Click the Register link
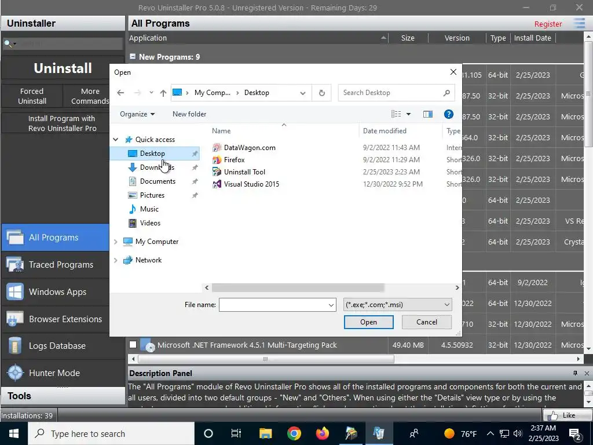 pos(548,24)
